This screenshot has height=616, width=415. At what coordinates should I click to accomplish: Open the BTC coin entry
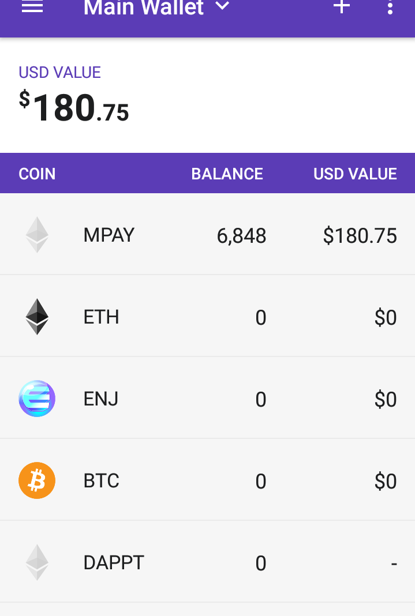(208, 480)
